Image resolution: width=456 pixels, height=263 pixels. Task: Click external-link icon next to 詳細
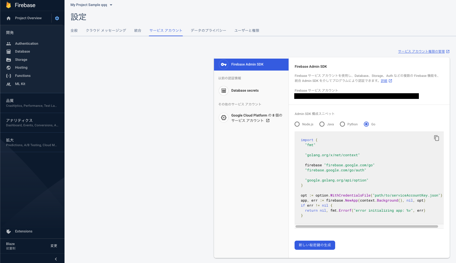tap(391, 81)
